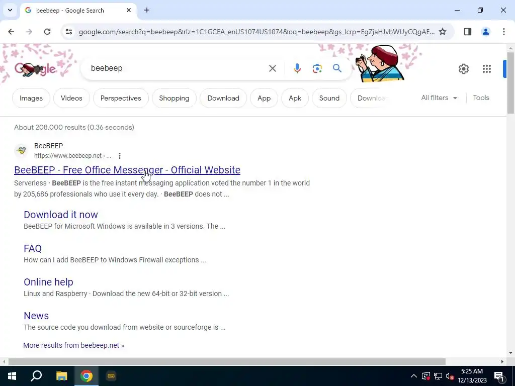Apply the Download search chip
The image size is (515, 386).
click(x=223, y=98)
